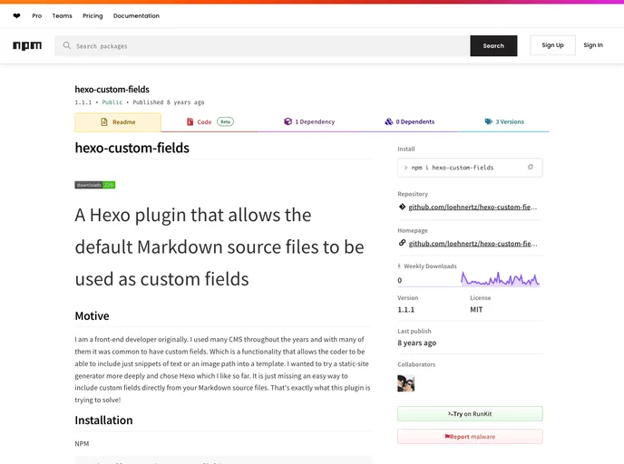Open the Teams menu item
The image size is (624, 464).
click(62, 16)
